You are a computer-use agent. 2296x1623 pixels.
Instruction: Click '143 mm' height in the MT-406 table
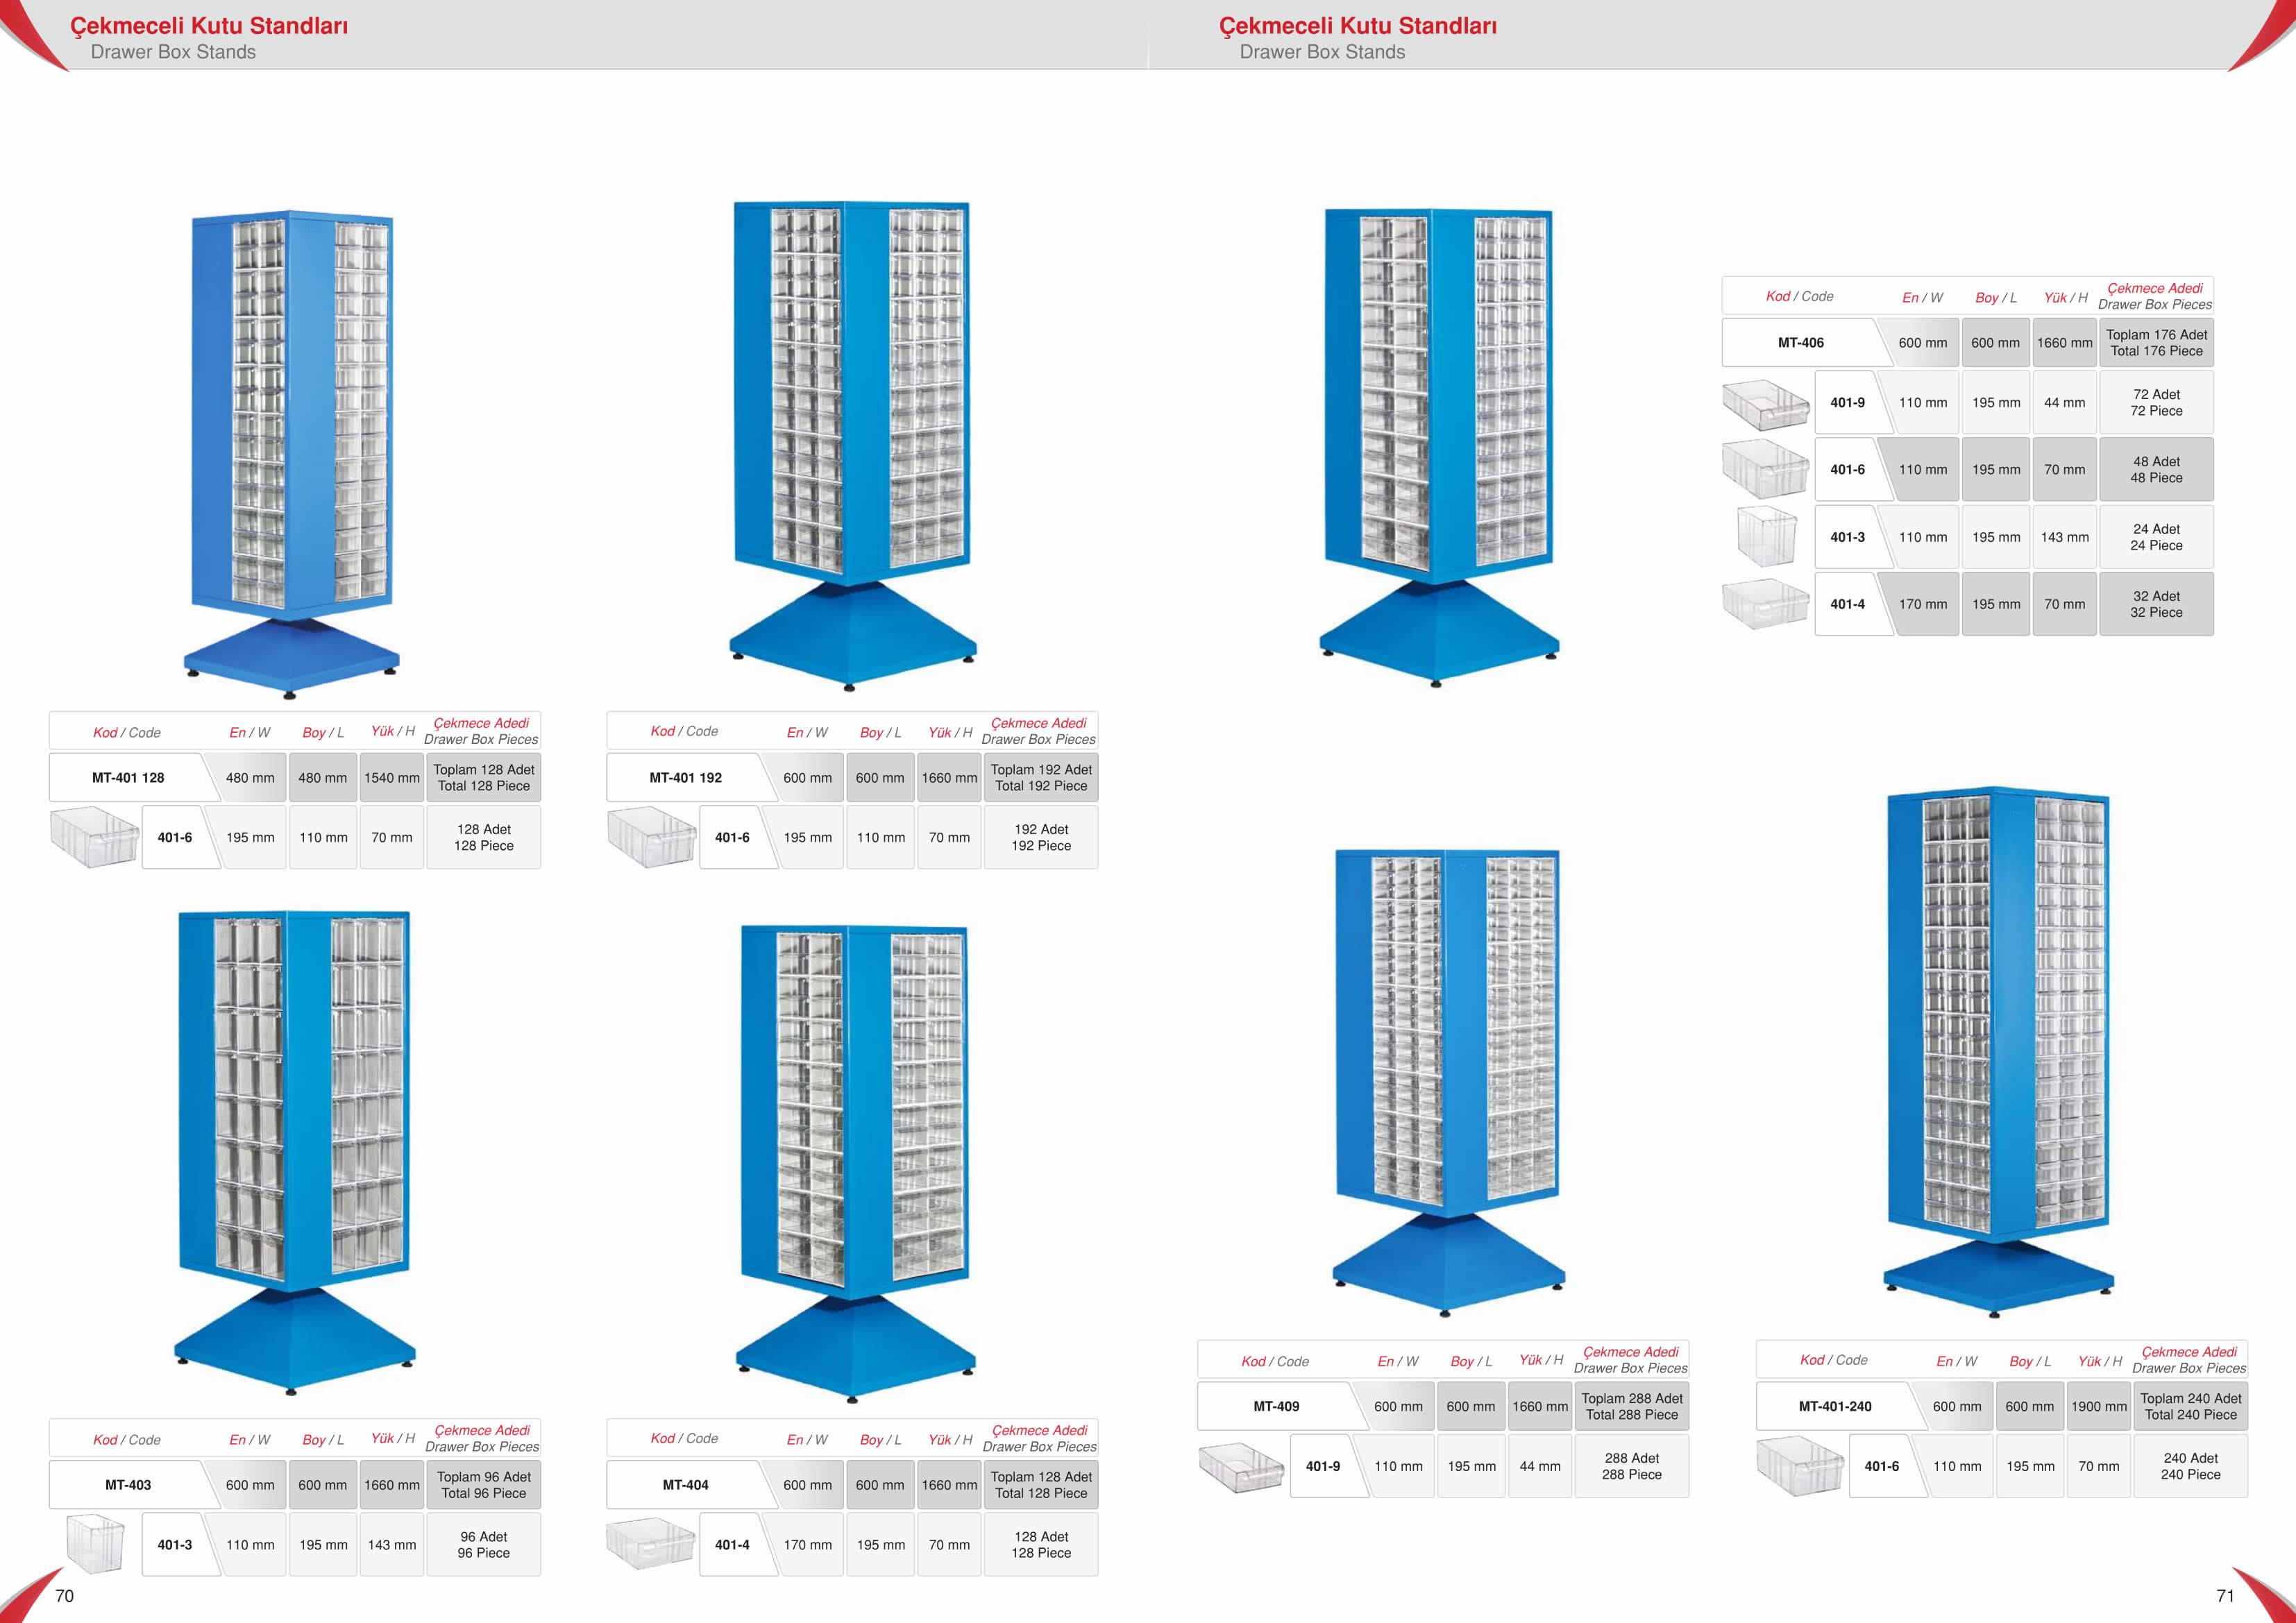point(2065,537)
